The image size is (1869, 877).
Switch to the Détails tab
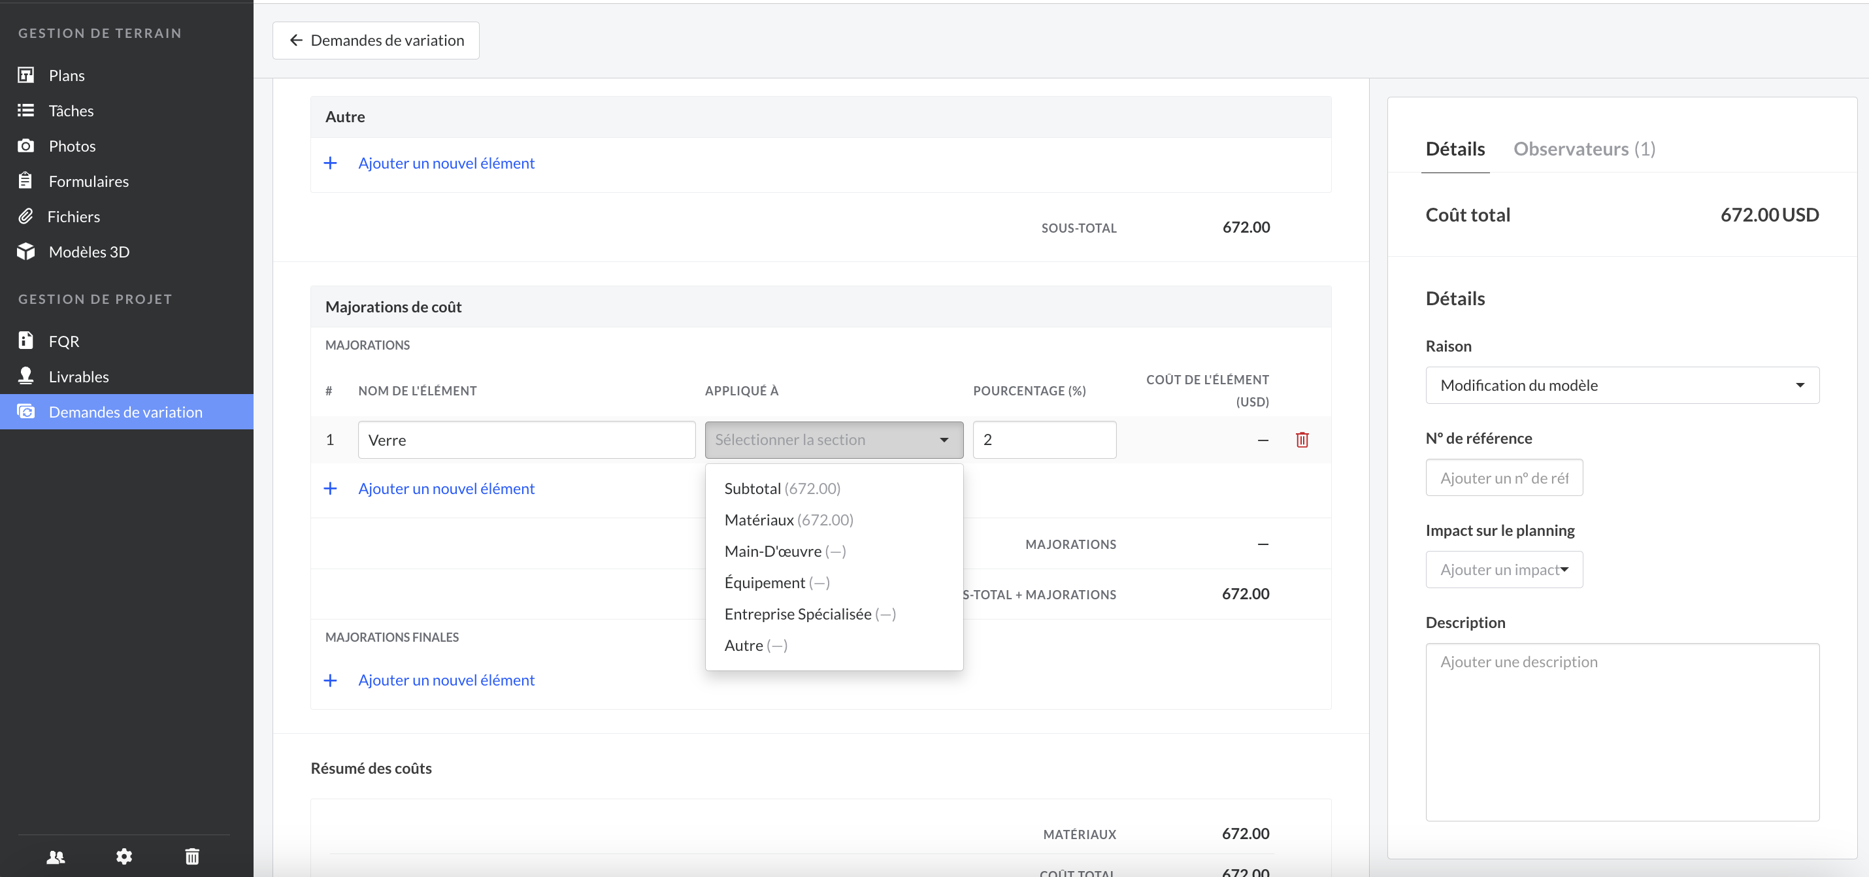[1455, 149]
